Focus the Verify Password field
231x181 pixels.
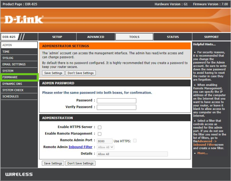coord(116,107)
